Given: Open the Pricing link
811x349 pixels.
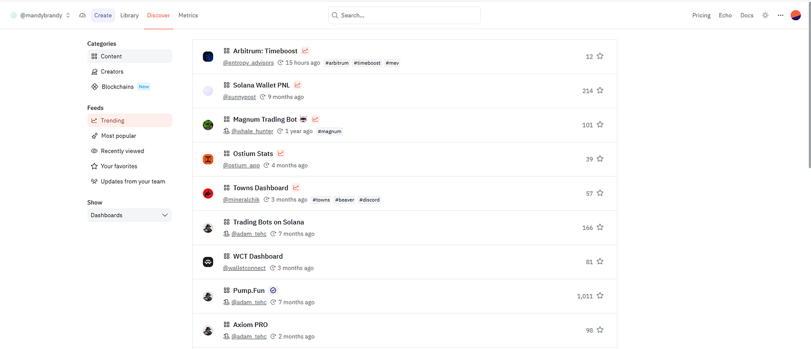Looking at the screenshot, I should tap(701, 15).
